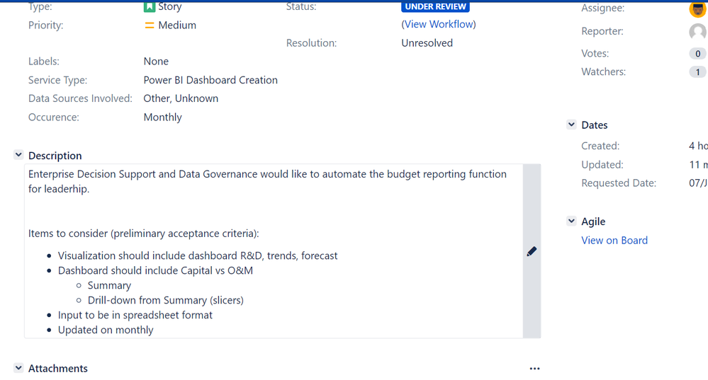708x380 pixels.
Task: Click the 'Unresolved' resolution value
Action: click(427, 43)
